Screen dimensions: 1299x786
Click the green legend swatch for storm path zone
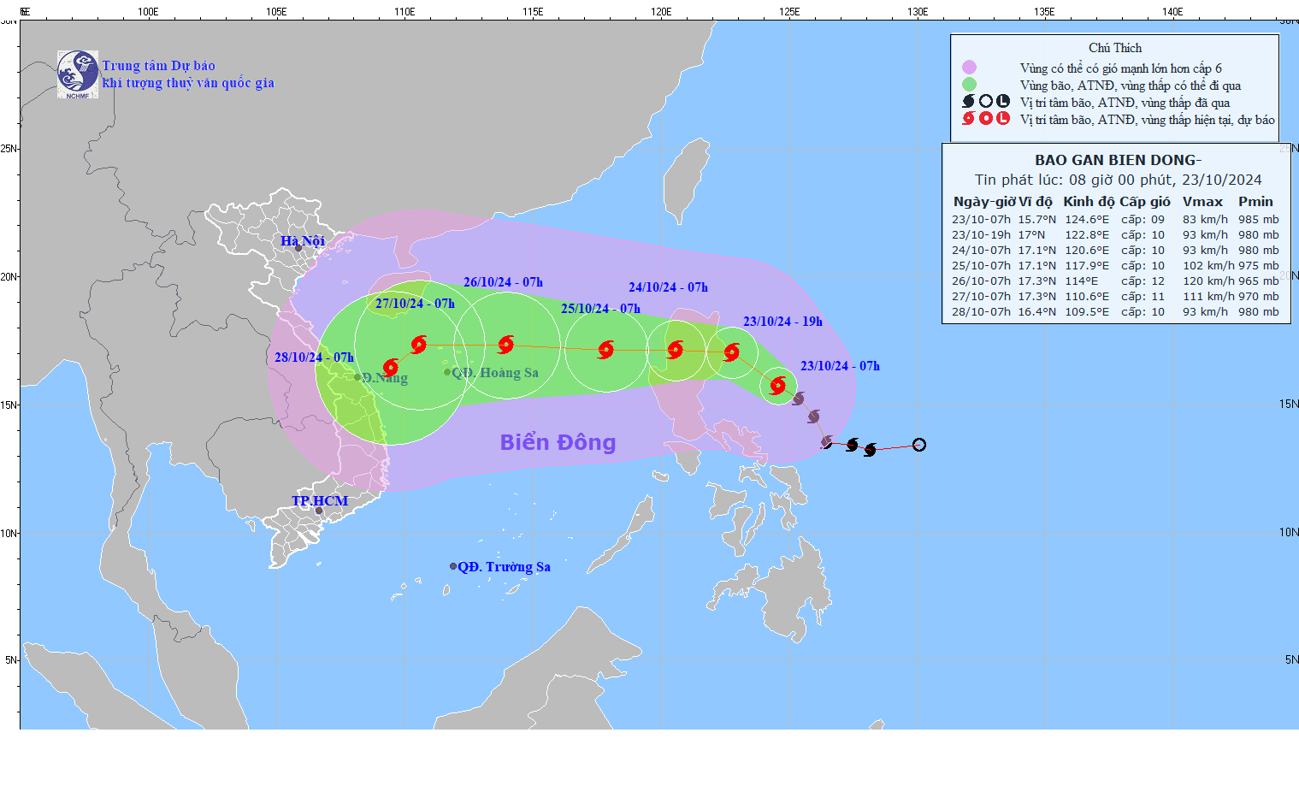click(969, 84)
